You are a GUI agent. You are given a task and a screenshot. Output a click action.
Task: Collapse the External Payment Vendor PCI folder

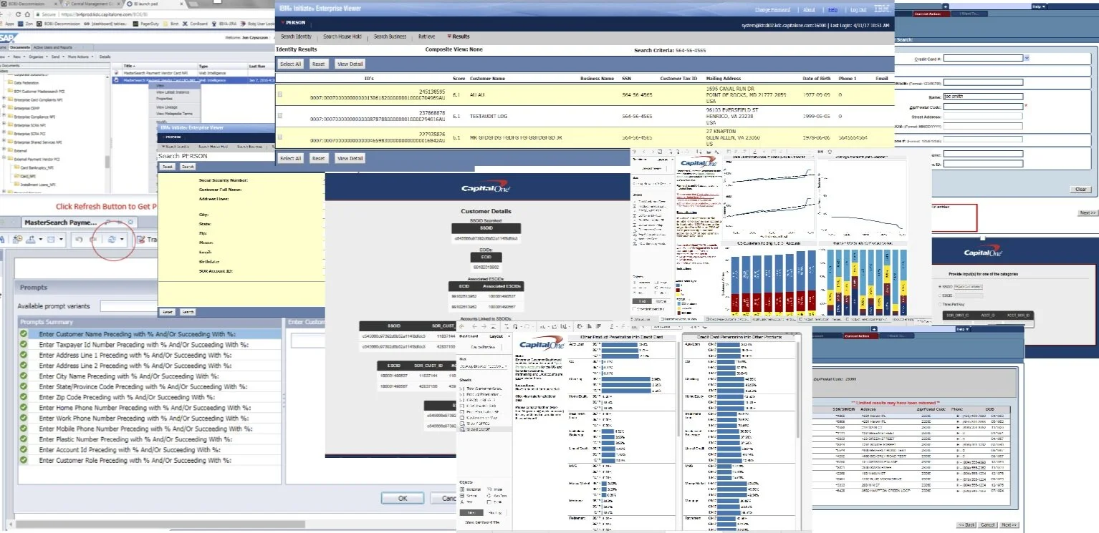click(4, 158)
